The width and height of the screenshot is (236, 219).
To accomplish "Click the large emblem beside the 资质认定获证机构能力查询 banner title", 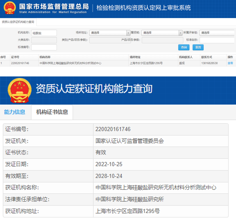I will pyautogui.click(x=19, y=90).
